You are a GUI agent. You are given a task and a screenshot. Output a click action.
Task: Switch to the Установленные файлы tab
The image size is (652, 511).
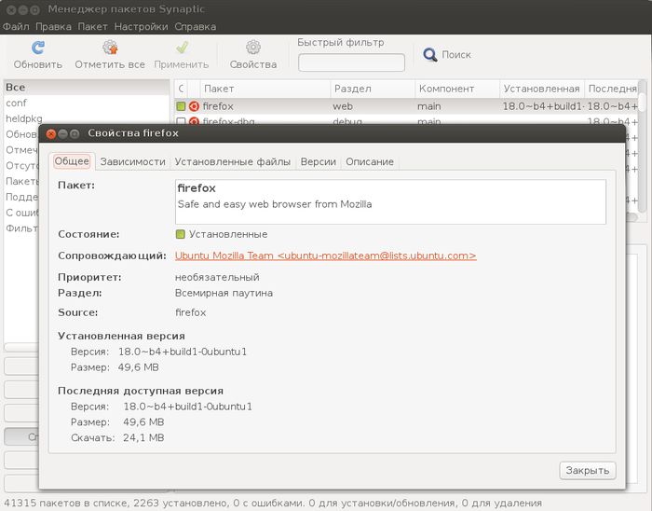pyautogui.click(x=233, y=162)
